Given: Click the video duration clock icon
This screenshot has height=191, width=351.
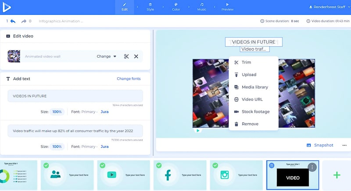Looking at the screenshot, I should coord(308,21).
